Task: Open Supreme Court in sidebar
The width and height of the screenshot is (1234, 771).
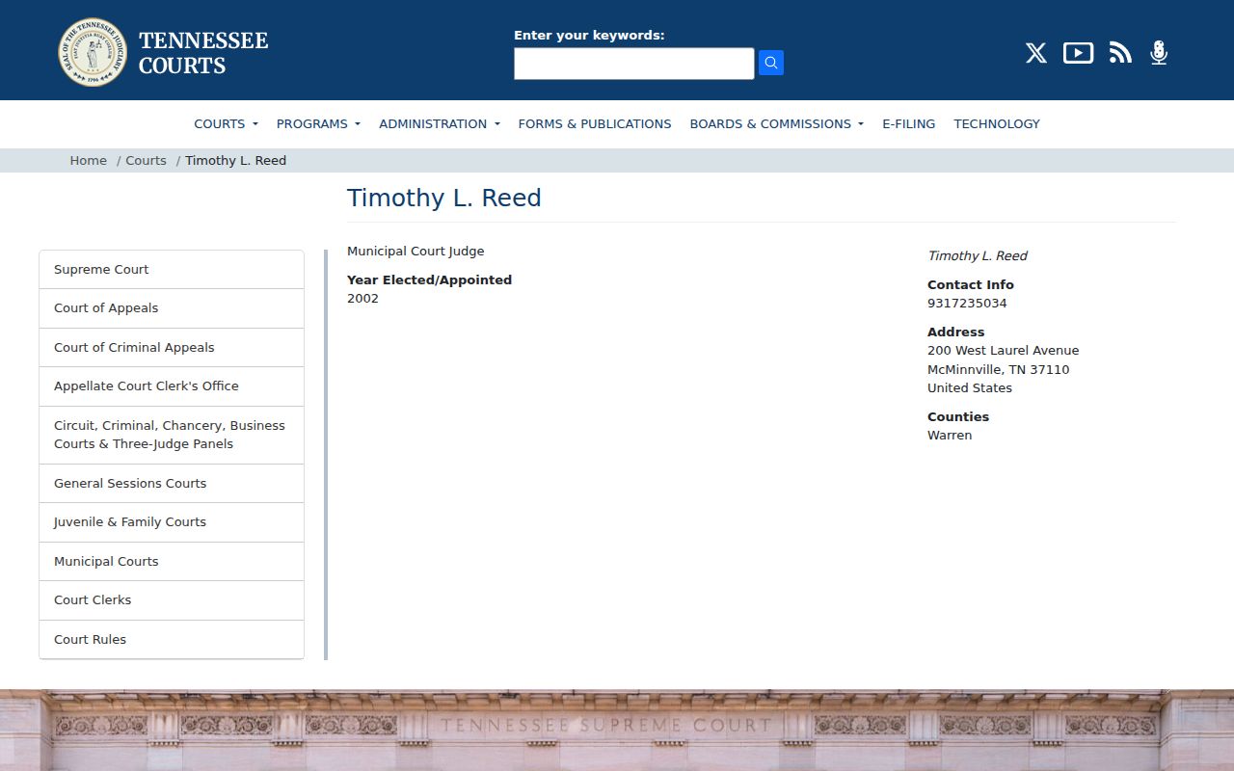Action: point(172,270)
